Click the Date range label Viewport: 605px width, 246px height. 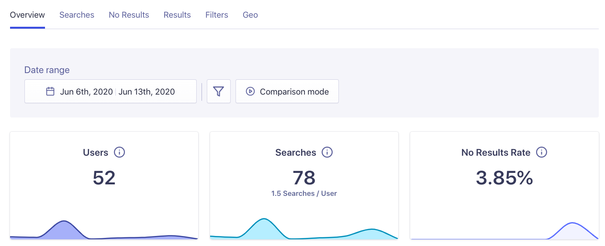point(47,70)
